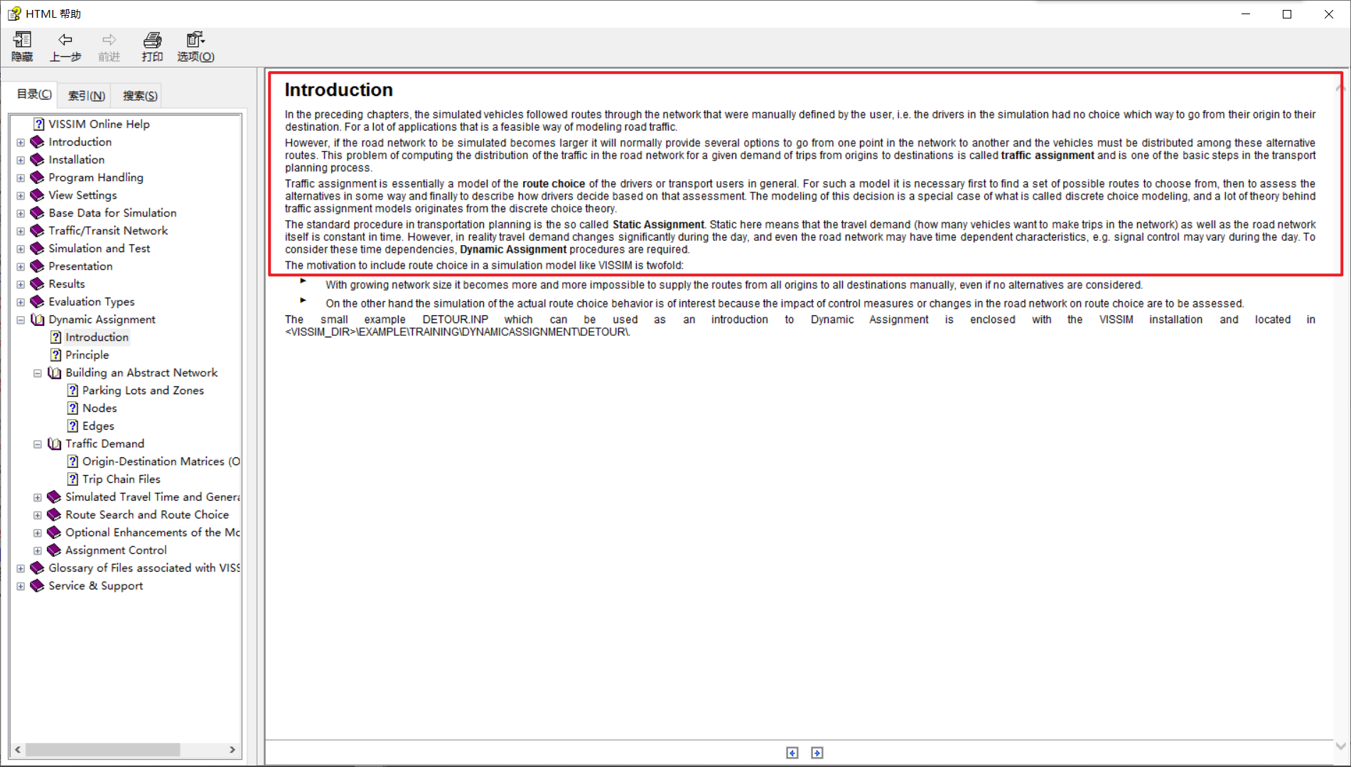
Task: Expand the Simulation and Test node
Action: coord(21,249)
